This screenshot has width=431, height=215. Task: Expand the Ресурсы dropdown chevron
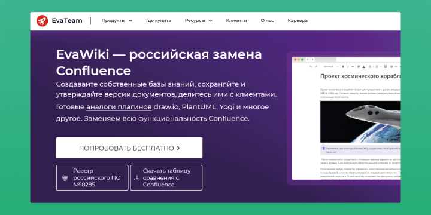coord(210,20)
